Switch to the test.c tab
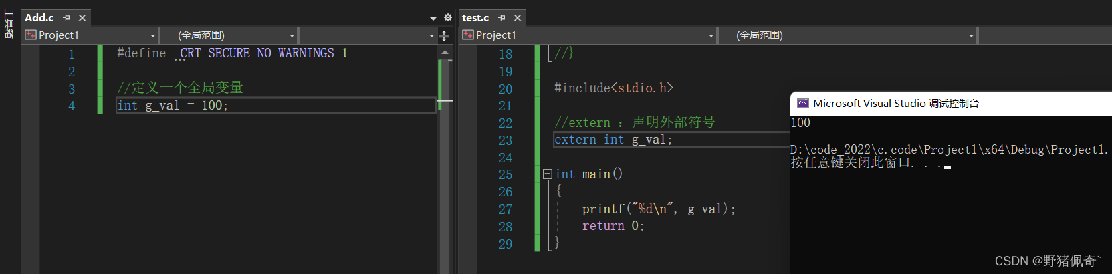The width and height of the screenshot is (1112, 274). (475, 18)
